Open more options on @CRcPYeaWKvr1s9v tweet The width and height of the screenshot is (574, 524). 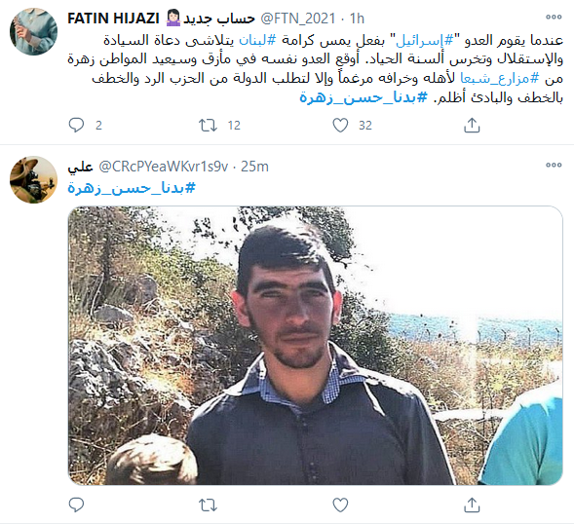(554, 165)
